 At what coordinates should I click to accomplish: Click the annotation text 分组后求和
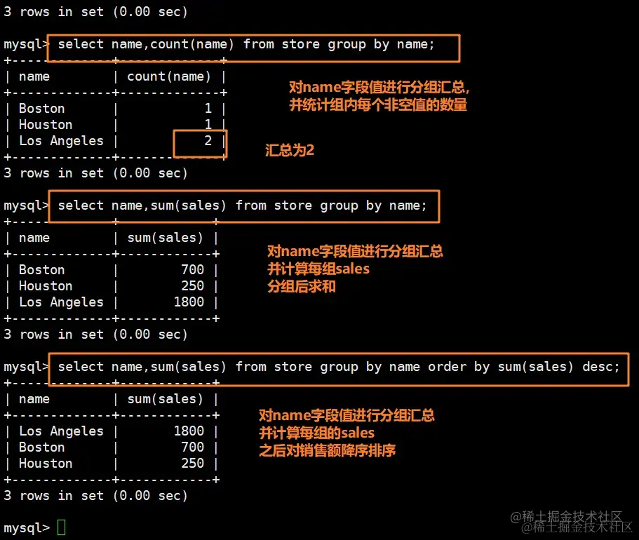pos(302,287)
